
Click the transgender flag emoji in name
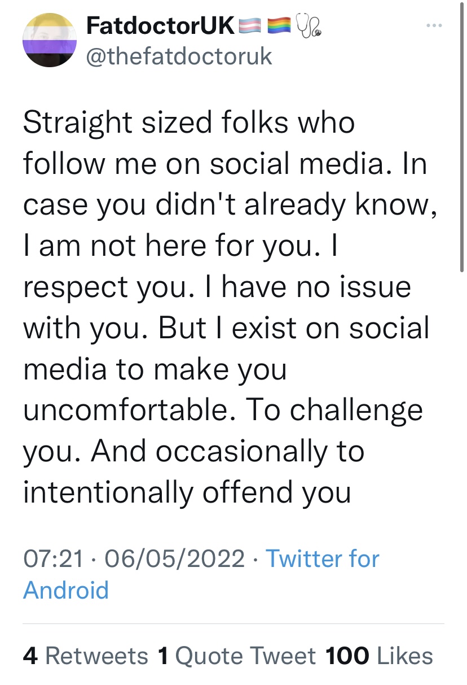pos(250,26)
